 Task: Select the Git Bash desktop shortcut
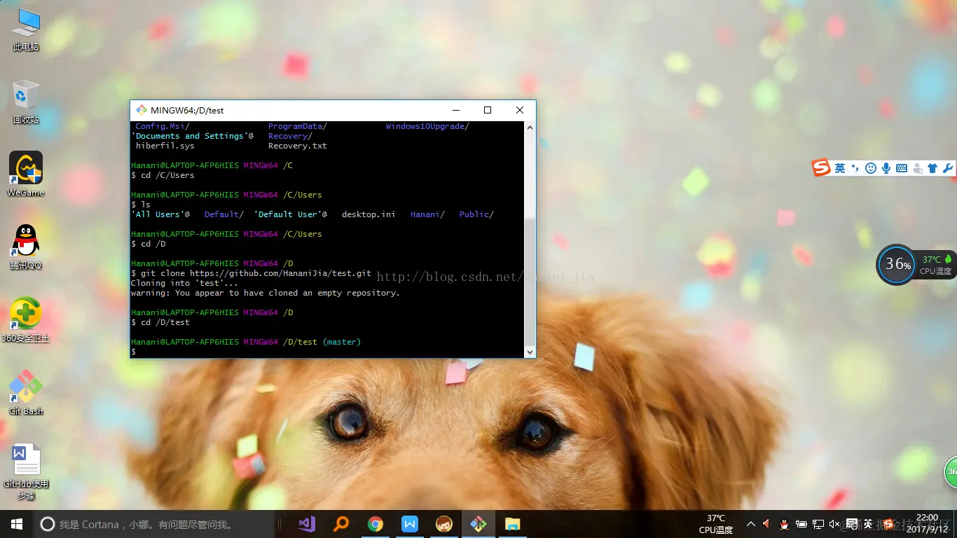[x=26, y=392]
